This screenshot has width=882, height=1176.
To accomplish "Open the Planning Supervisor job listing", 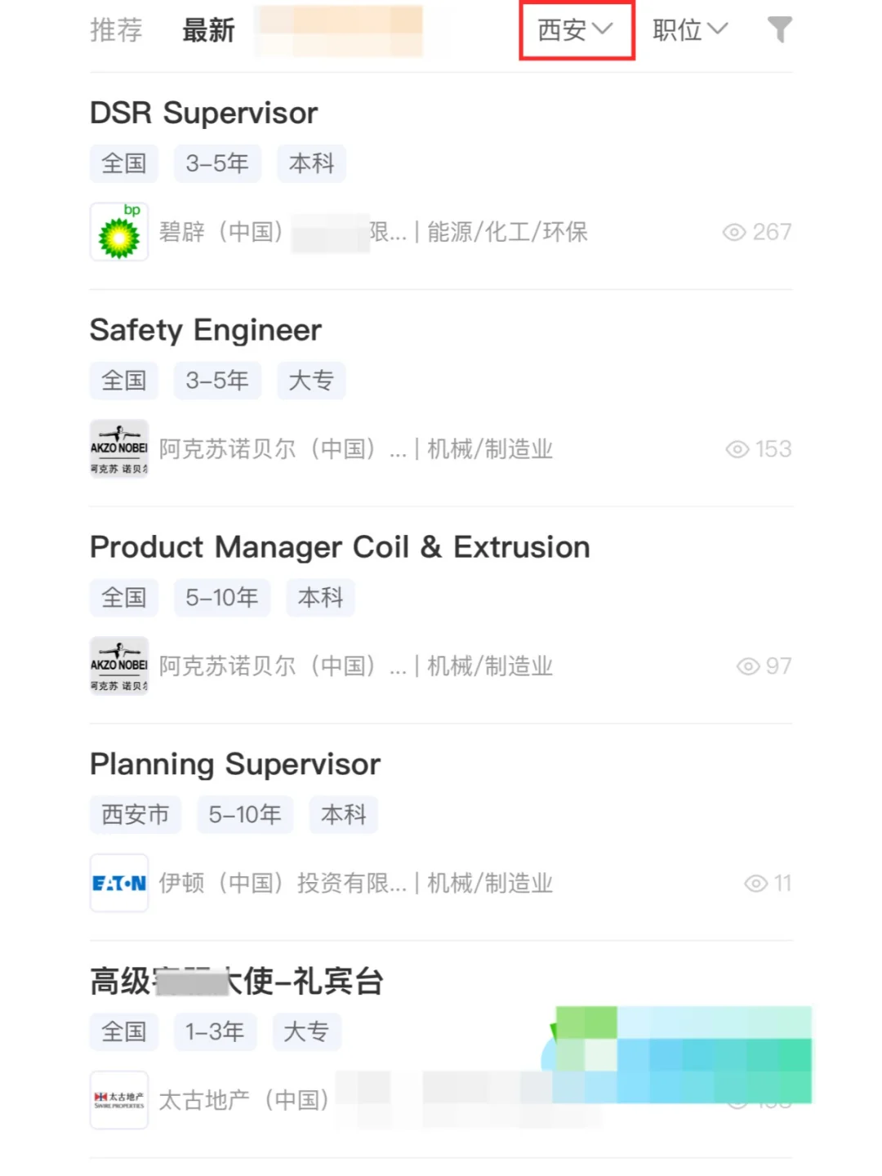I will [235, 764].
